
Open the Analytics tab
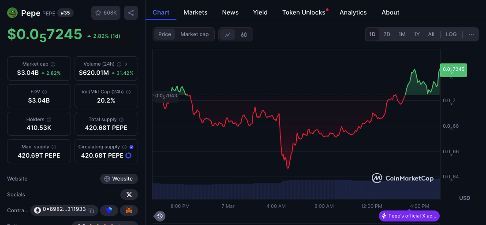[353, 12]
